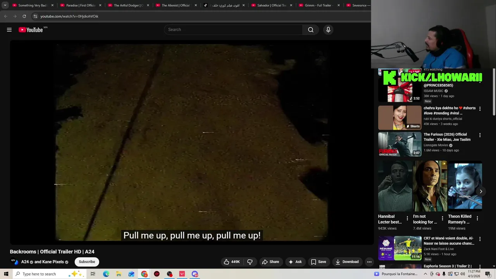This screenshot has width=496, height=279.
Task: Start voice search with the microphone icon
Action: [x=328, y=30]
